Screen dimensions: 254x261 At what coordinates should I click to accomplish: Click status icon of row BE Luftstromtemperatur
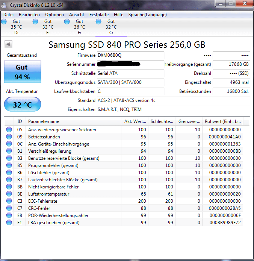coord(9,194)
